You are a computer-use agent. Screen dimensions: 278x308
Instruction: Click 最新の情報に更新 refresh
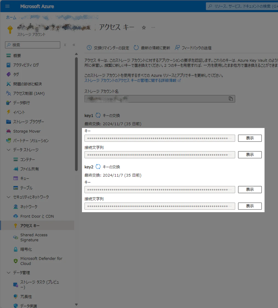click(152, 48)
